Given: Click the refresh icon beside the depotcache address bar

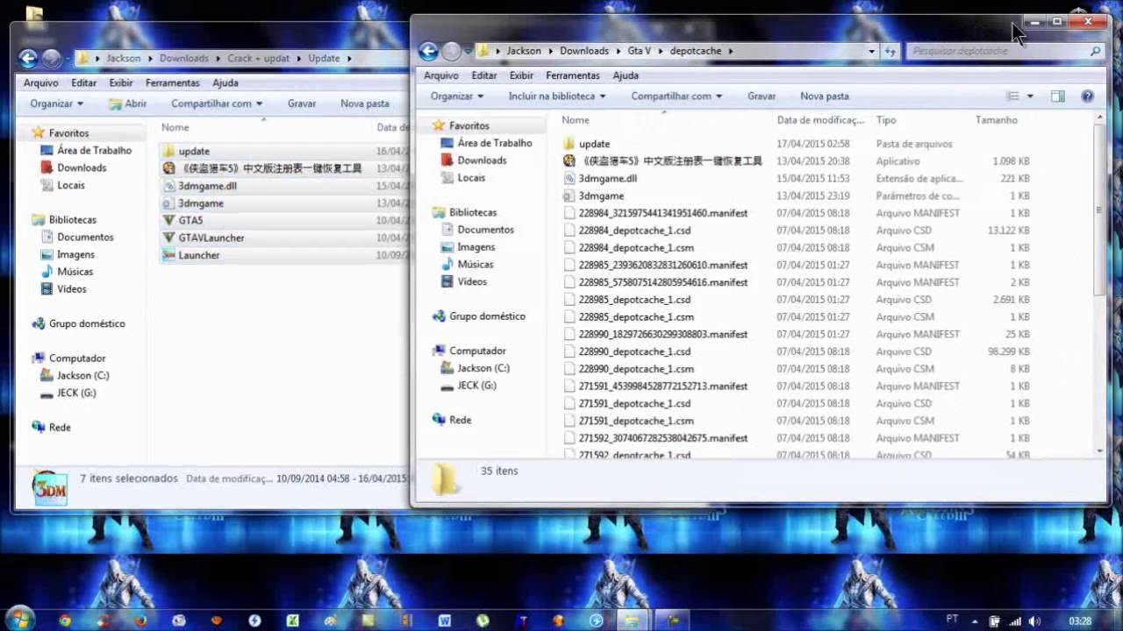Looking at the screenshot, I should click(x=891, y=51).
